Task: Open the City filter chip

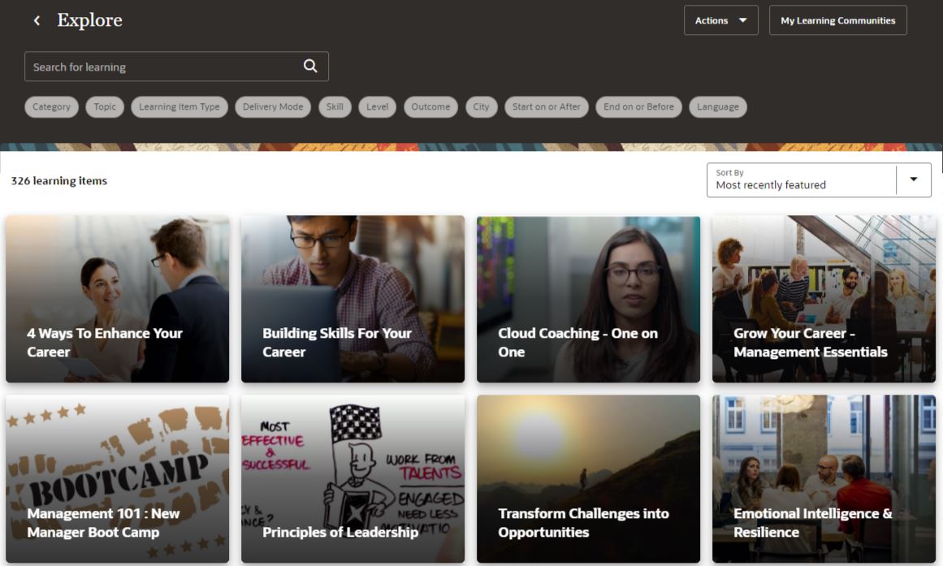Action: 481,107
